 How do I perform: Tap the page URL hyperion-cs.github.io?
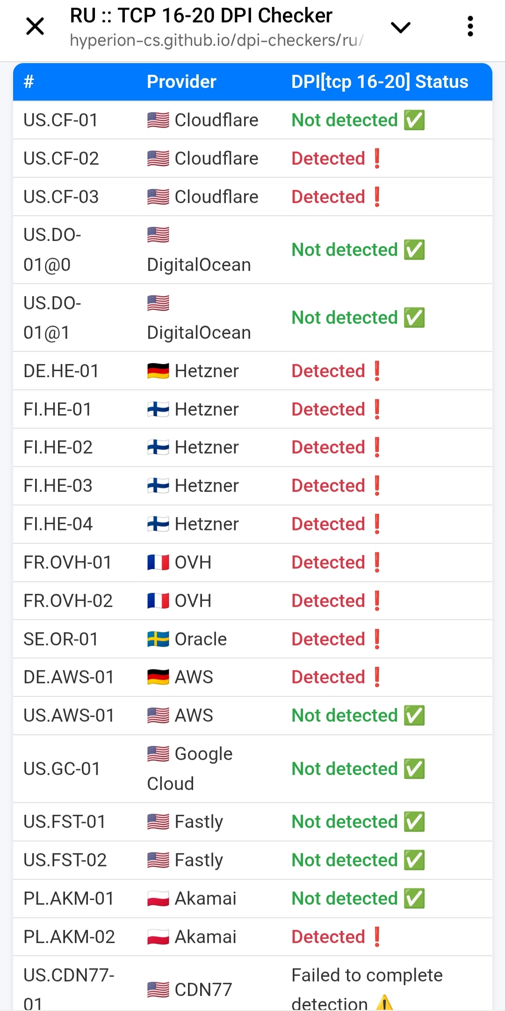[216, 41]
